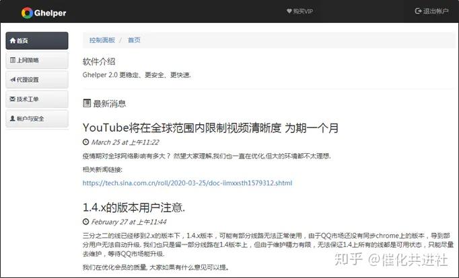Click the YouTube video quality news headline
The image size is (459, 278).
click(x=211, y=128)
